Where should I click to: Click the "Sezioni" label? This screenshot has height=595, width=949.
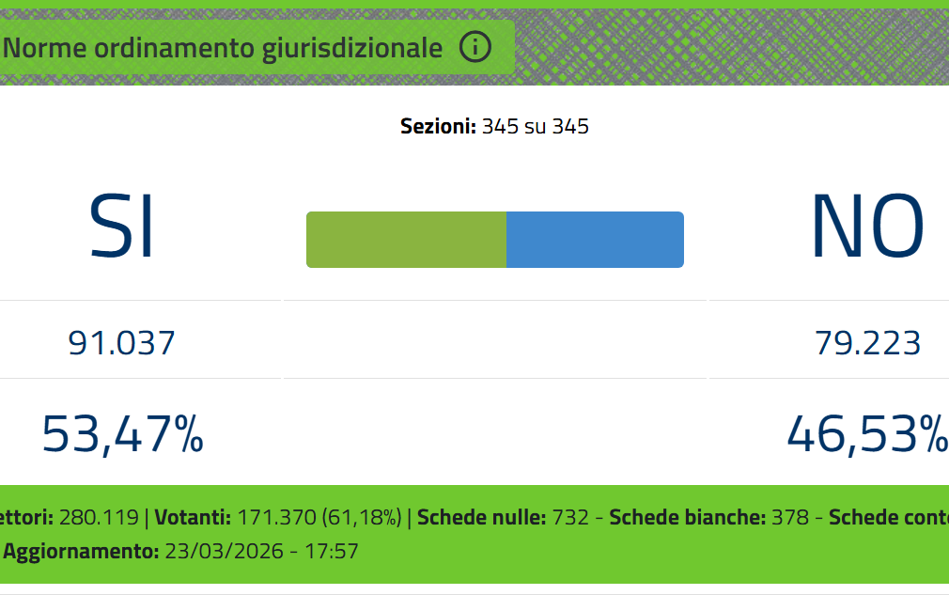(438, 127)
